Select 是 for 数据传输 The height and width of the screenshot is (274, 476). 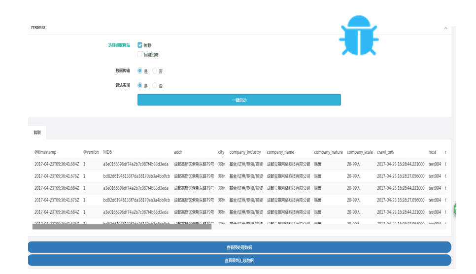pyautogui.click(x=140, y=71)
